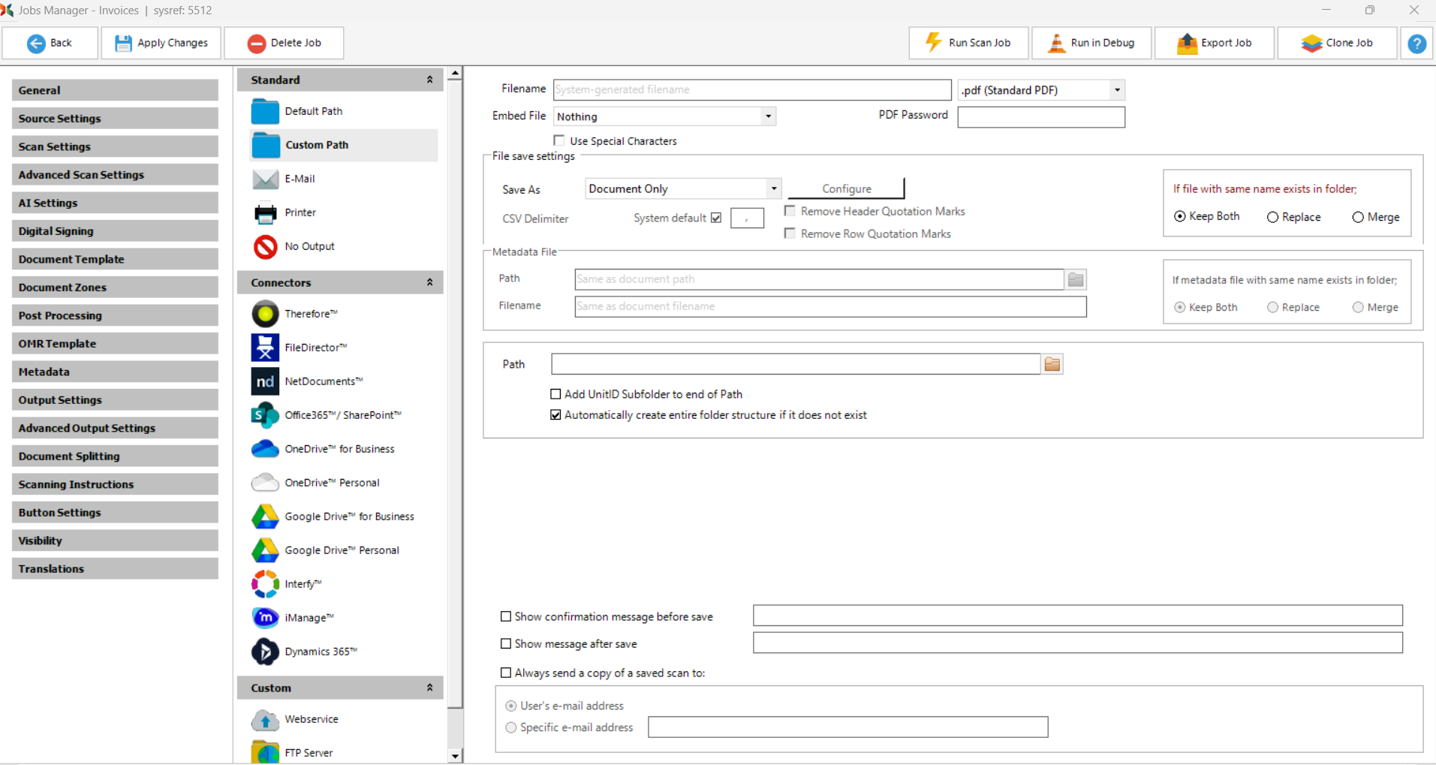Open the Output Settings menu item
Image resolution: width=1436 pixels, height=765 pixels.
coord(115,400)
